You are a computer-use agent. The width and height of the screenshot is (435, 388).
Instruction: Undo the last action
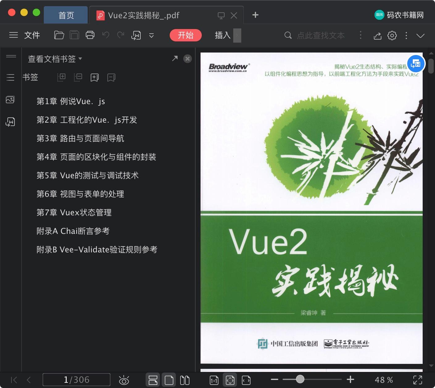point(106,35)
